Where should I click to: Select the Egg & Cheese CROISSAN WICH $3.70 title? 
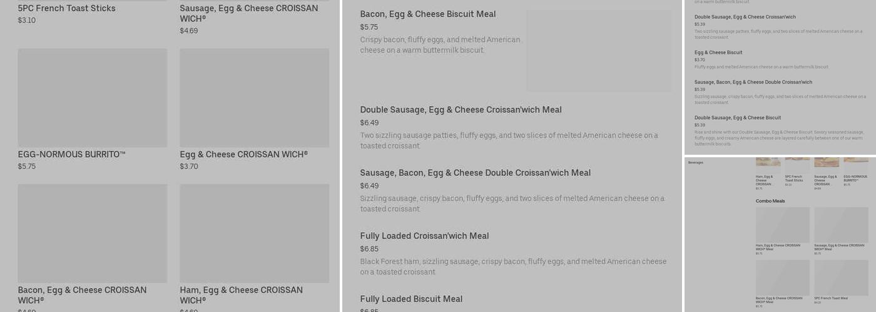click(243, 154)
